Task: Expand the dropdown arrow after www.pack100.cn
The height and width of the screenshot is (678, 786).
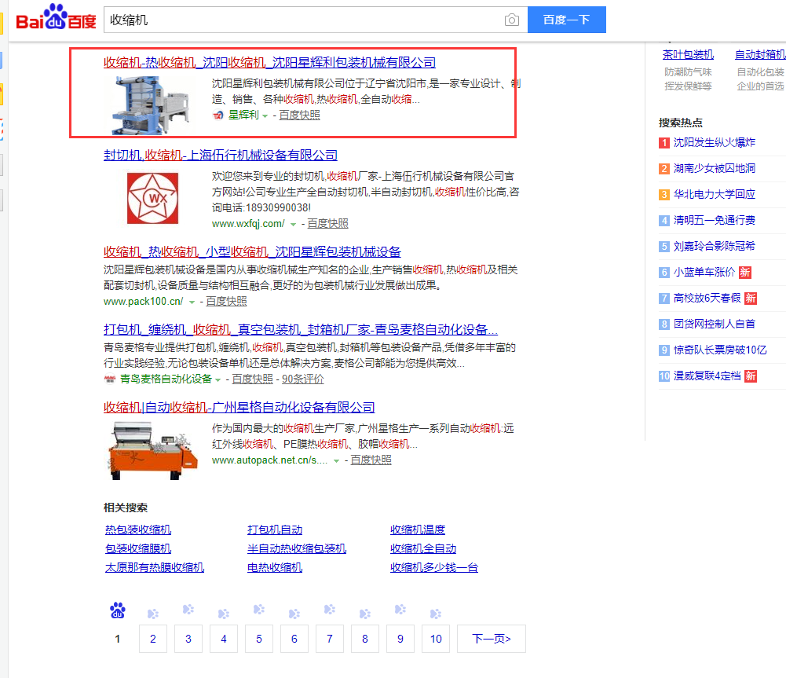Action: [192, 302]
